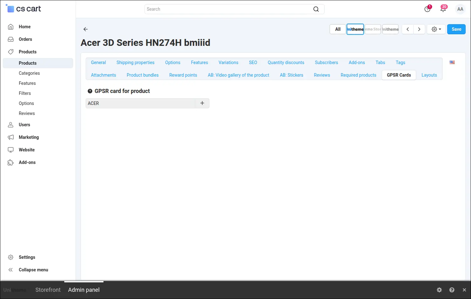
Task: Open the Add-ons product tab
Action: point(357,63)
